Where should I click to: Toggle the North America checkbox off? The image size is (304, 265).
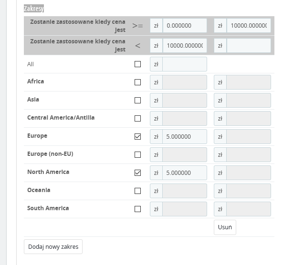point(138,173)
